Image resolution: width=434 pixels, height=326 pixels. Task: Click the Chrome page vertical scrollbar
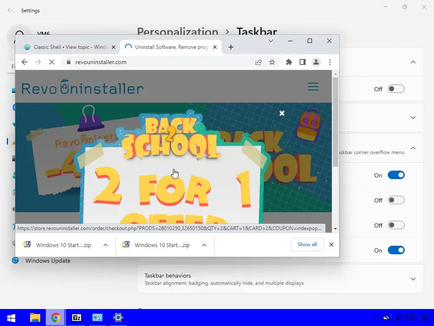tap(335, 122)
